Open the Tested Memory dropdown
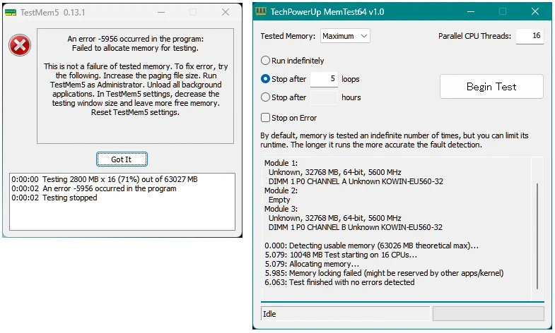555x333 pixels. point(345,36)
